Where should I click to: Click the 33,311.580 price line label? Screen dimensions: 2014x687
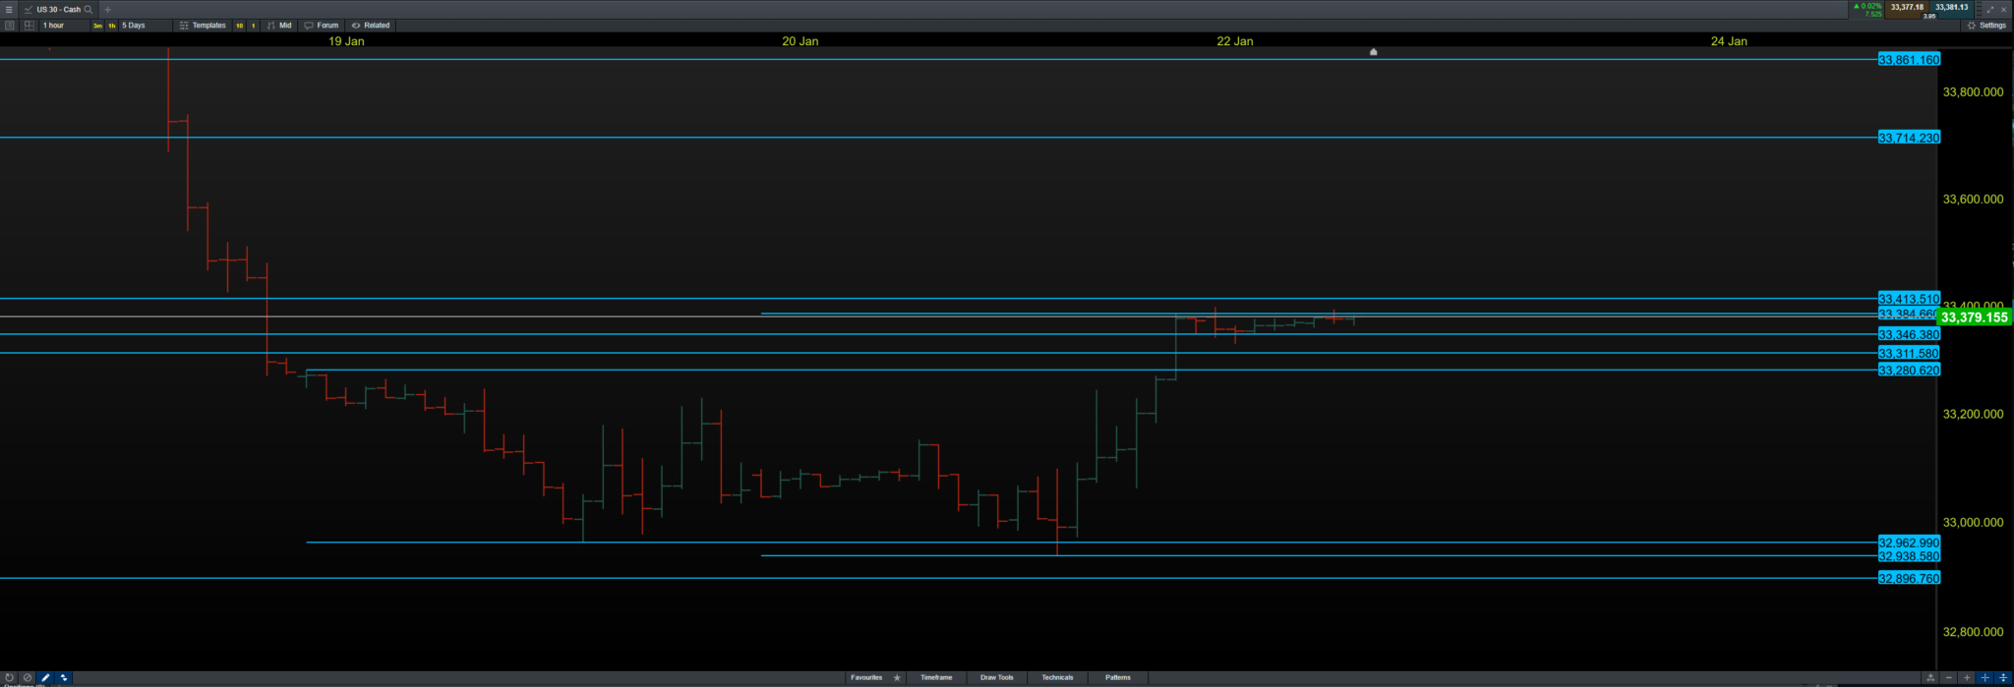(x=1909, y=354)
